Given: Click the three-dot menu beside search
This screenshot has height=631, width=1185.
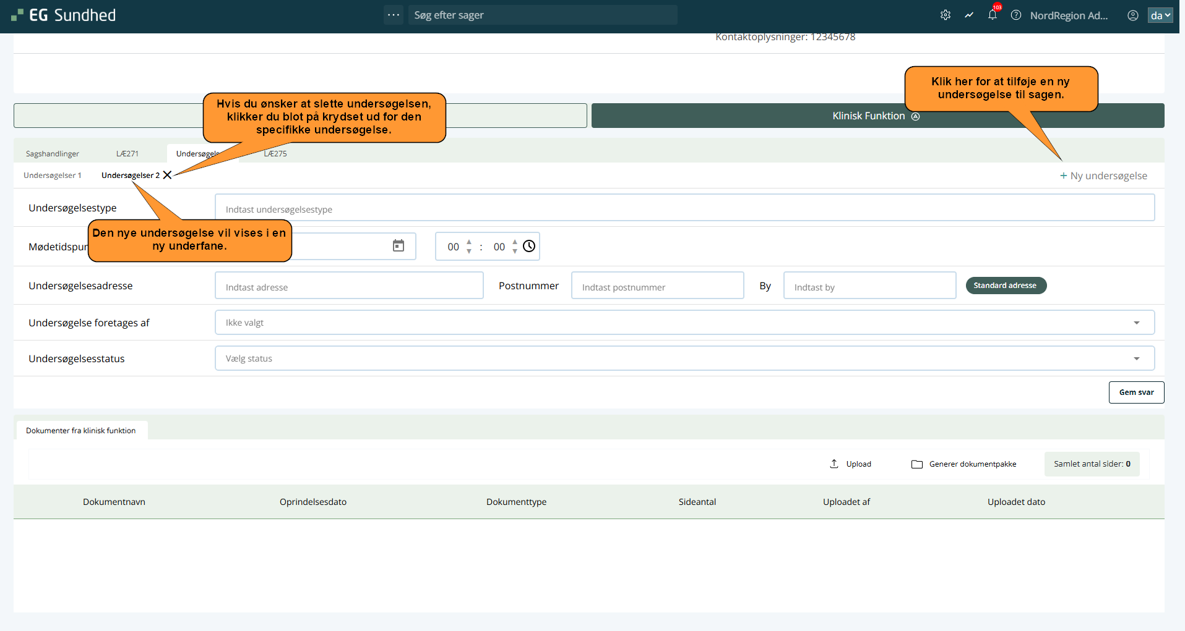Looking at the screenshot, I should coord(394,15).
